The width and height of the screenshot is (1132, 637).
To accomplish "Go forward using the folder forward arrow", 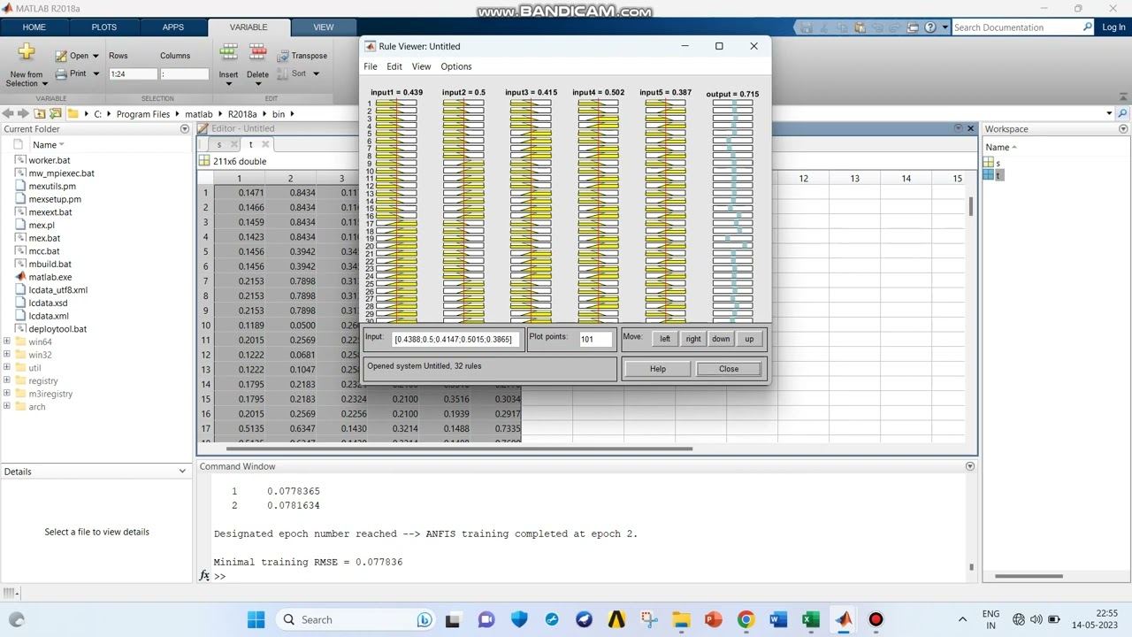I will pos(24,113).
